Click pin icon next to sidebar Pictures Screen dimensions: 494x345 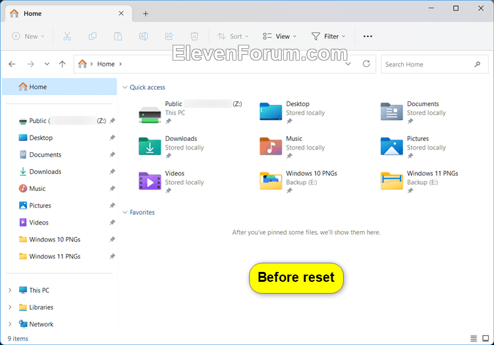[112, 205]
